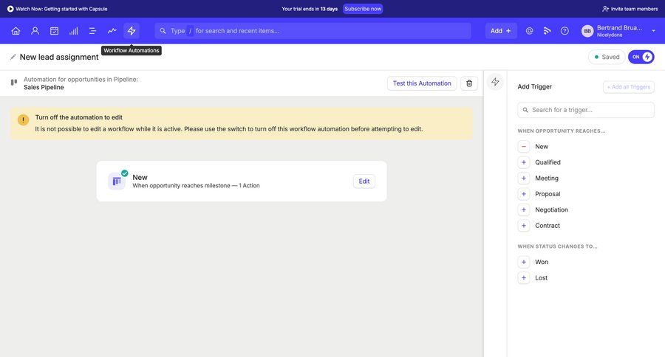Open the help question mark icon

pos(565,31)
